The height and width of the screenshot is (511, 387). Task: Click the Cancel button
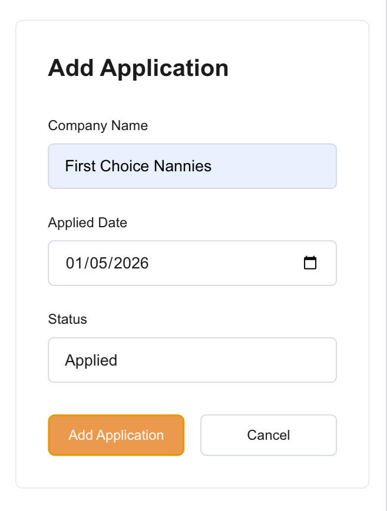[269, 435]
